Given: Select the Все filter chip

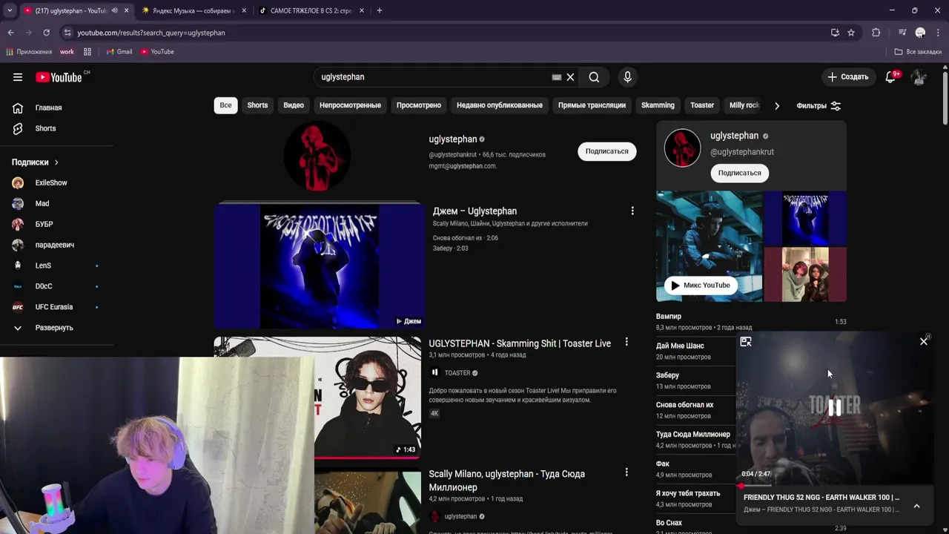Looking at the screenshot, I should point(225,105).
